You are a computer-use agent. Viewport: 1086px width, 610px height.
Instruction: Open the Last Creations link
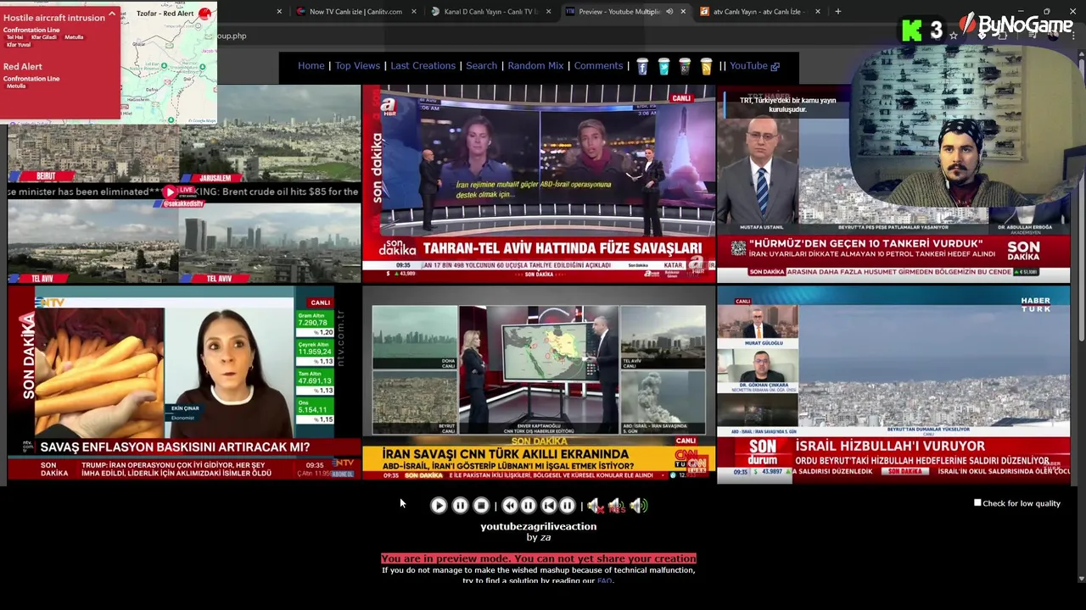pyautogui.click(x=423, y=66)
